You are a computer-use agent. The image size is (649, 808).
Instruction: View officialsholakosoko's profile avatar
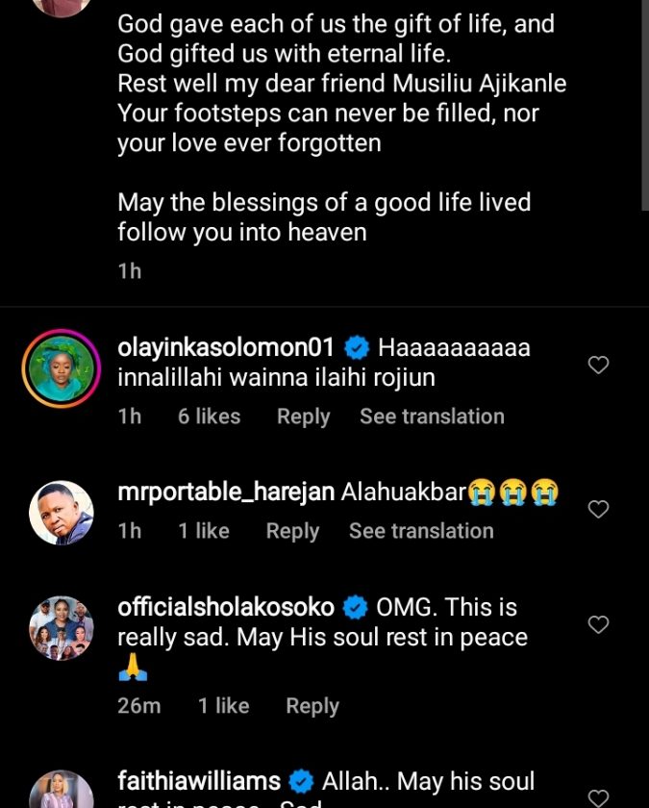click(x=62, y=628)
